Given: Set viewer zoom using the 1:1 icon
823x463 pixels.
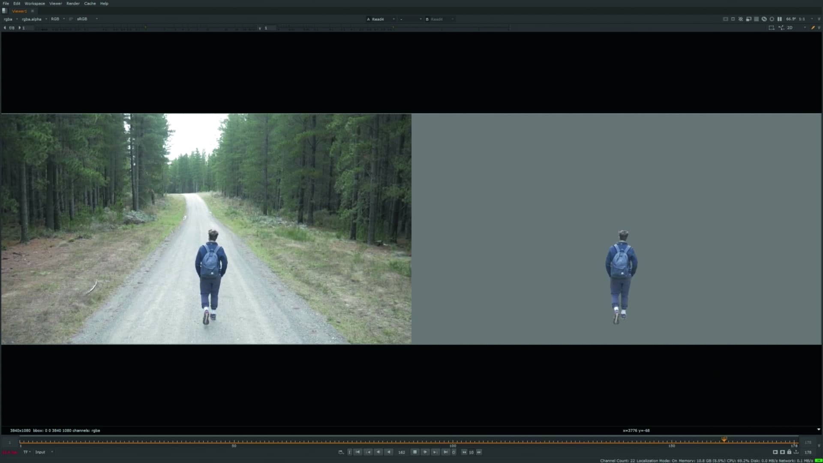Looking at the screenshot, I should tap(801, 19).
